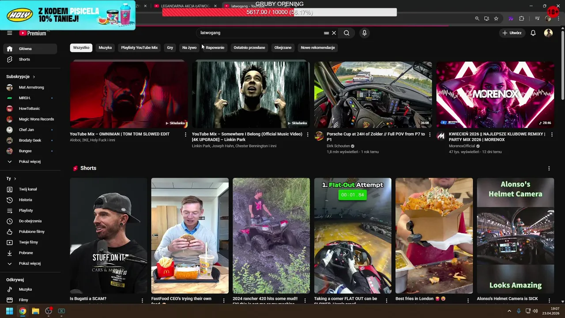Click Chrome zoom magnifier in address bar
565x318 pixels.
pyautogui.click(x=477, y=19)
